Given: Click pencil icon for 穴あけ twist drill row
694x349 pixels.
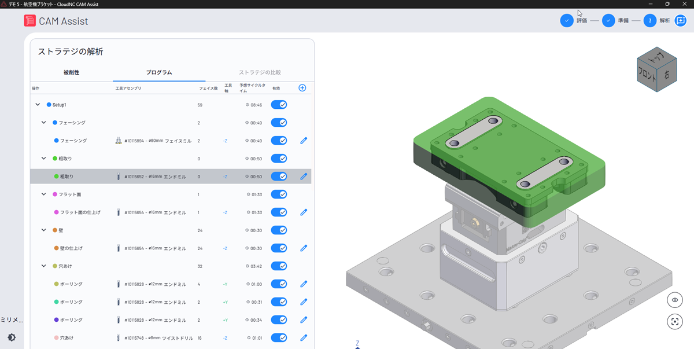Looking at the screenshot, I should tap(304, 338).
